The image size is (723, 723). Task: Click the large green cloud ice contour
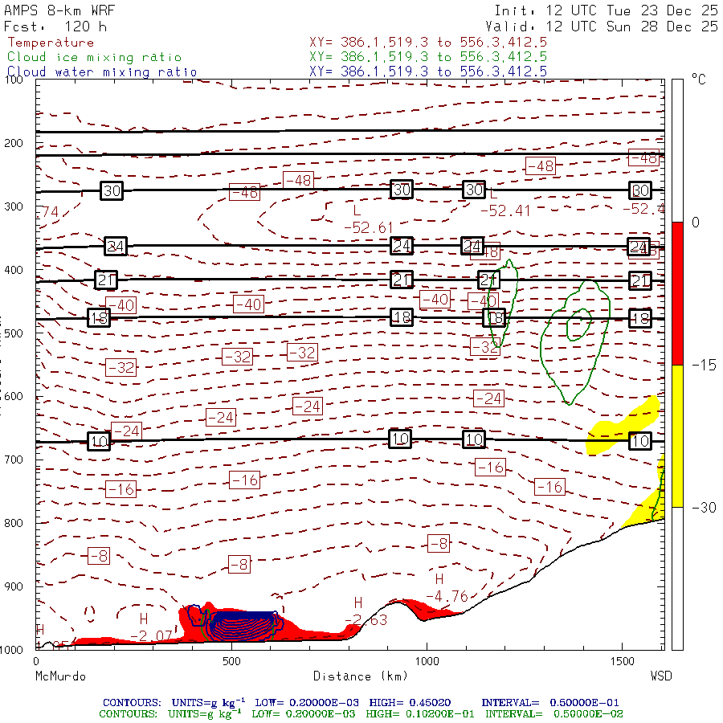575,342
